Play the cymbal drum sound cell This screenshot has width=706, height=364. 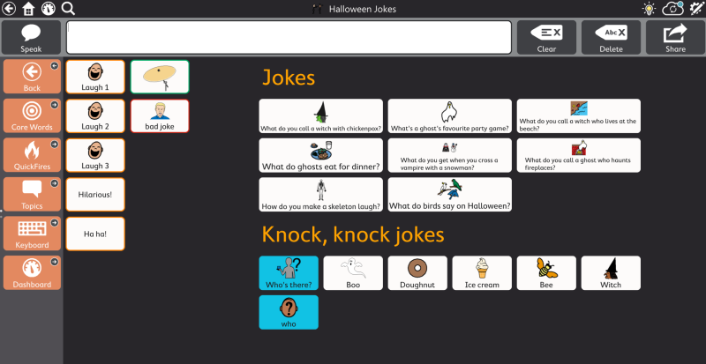pos(160,77)
